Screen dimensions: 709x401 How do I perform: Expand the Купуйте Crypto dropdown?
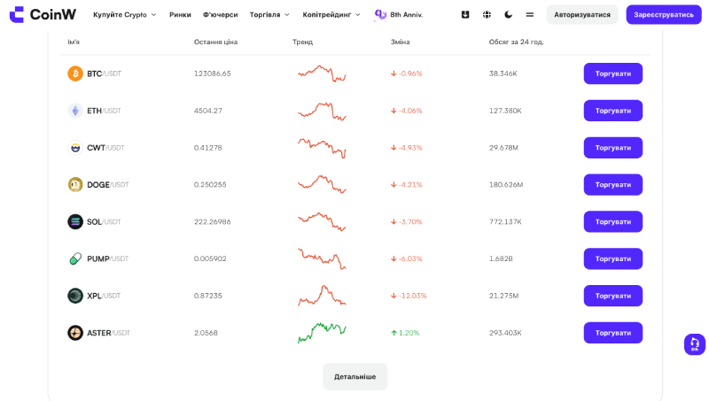pos(125,15)
